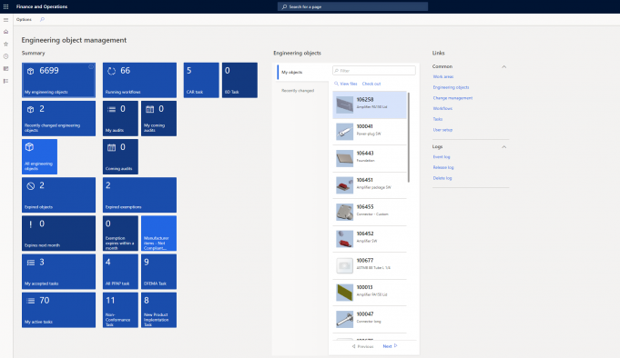Switch to the My objects tab

click(x=303, y=72)
